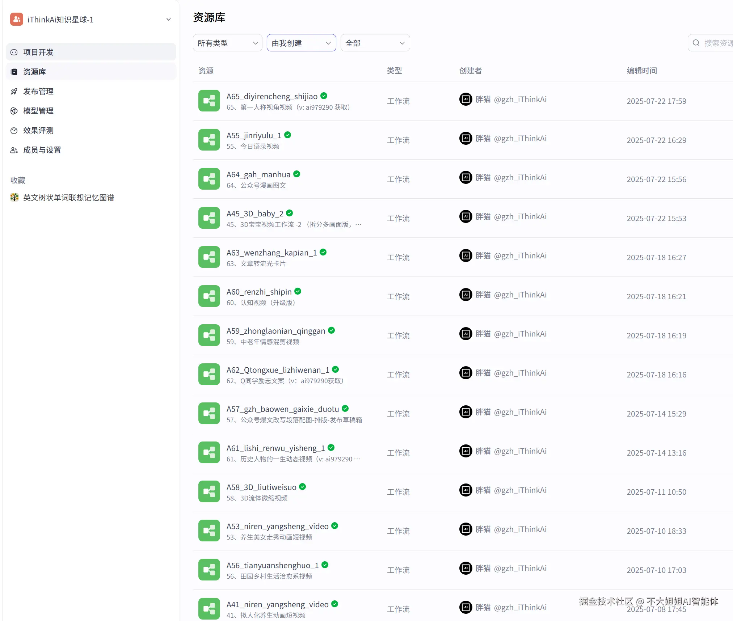This screenshot has width=733, height=621.
Task: Click the 模型管理 sidebar icon
Action: [x=14, y=111]
